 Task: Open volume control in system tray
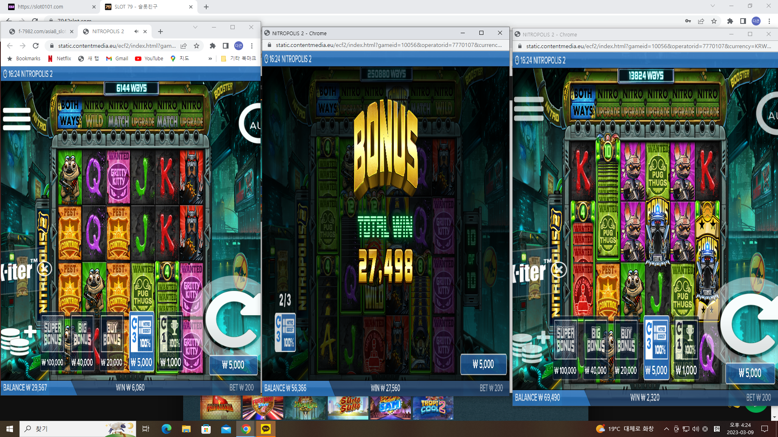[x=696, y=429]
